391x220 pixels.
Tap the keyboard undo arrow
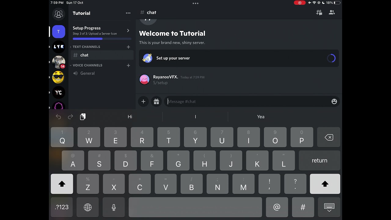click(58, 117)
